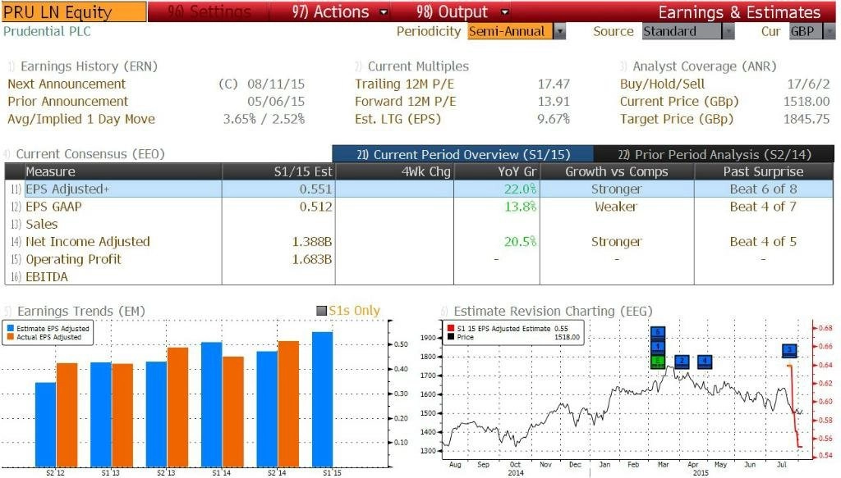Click the orange Actual EPS Adjusted legend swatch

(10, 337)
